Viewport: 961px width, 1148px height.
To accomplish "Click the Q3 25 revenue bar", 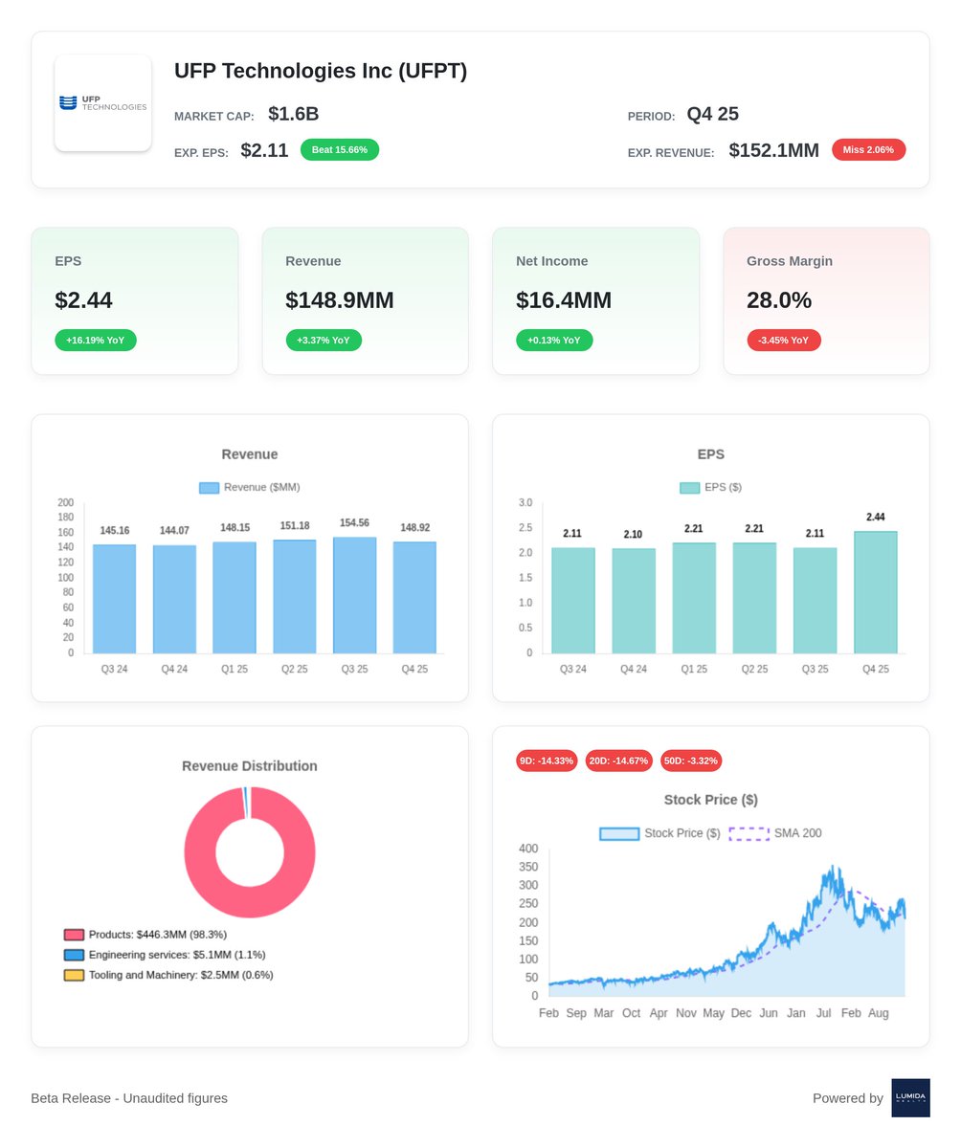I will (x=355, y=595).
